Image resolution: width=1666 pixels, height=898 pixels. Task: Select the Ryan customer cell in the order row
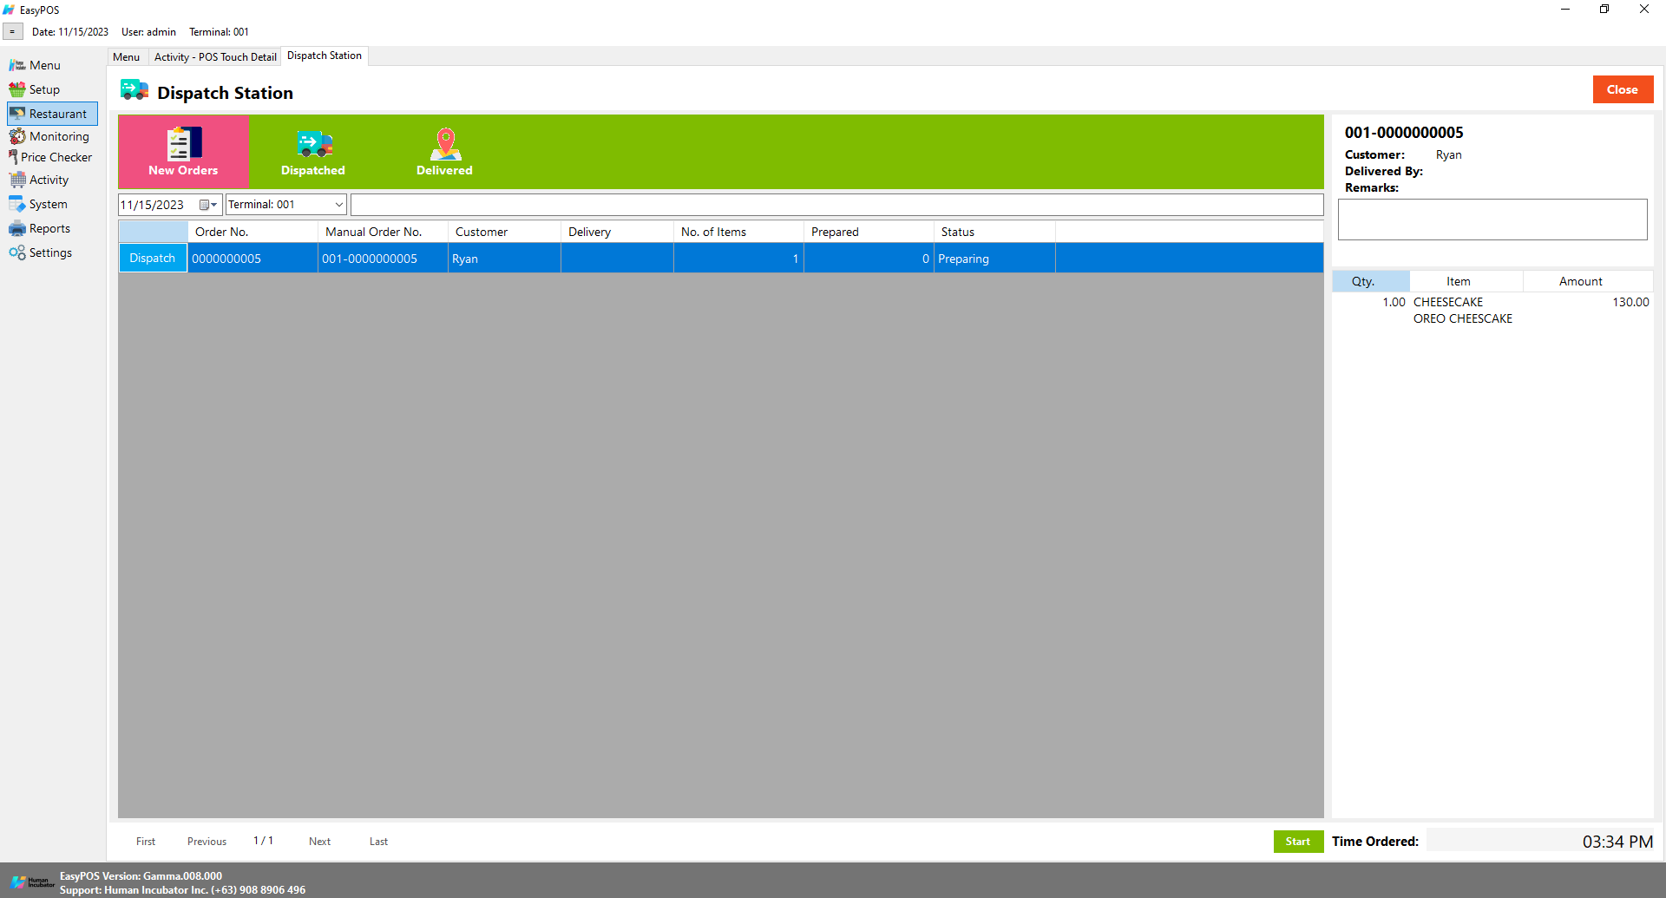[x=504, y=259]
